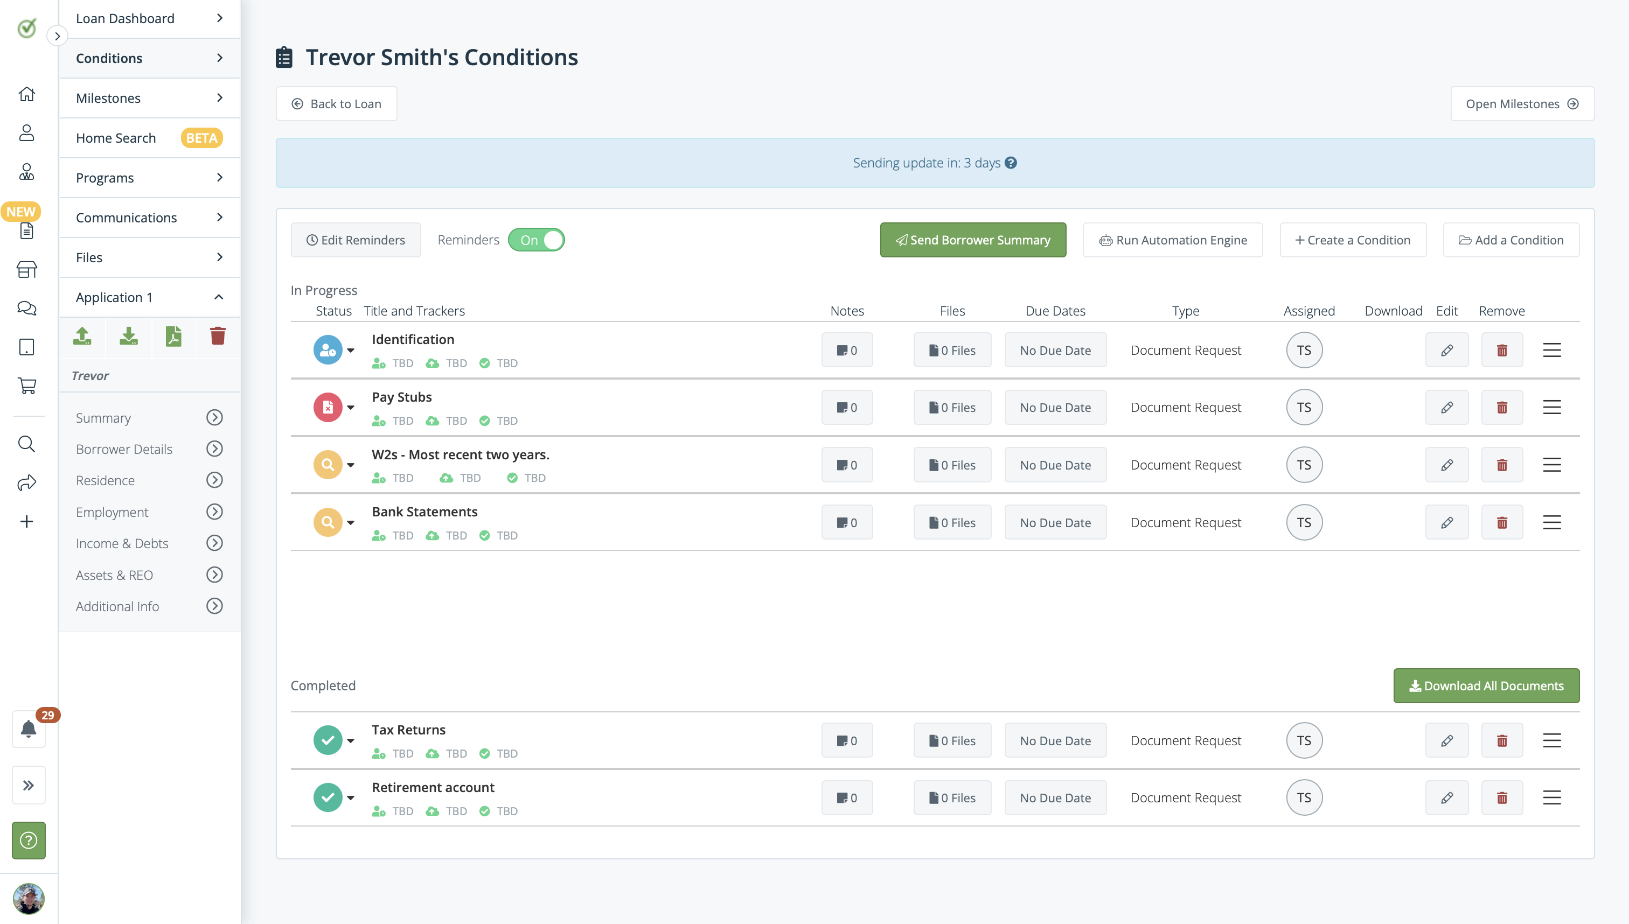Image resolution: width=1629 pixels, height=924 pixels.
Task: Open status dropdown for Identification
Action: pyautogui.click(x=351, y=351)
